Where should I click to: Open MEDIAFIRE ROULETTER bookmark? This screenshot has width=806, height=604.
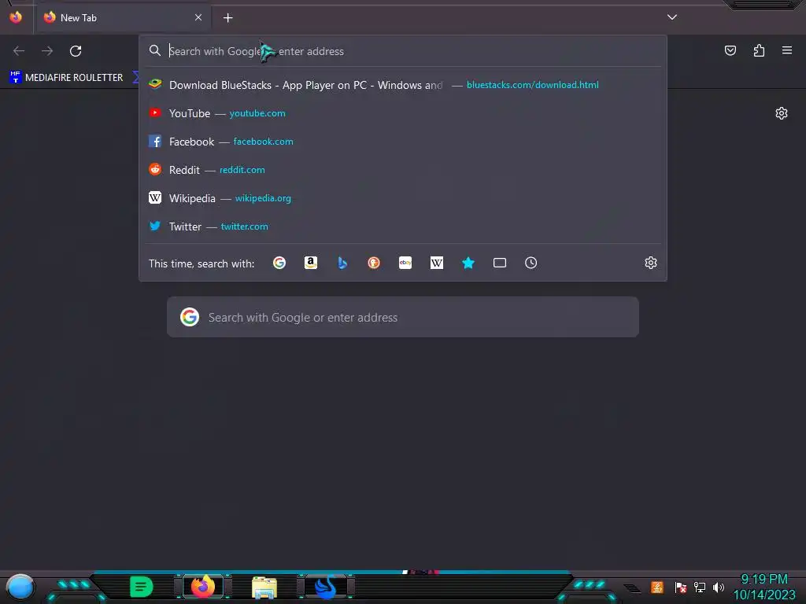66,78
